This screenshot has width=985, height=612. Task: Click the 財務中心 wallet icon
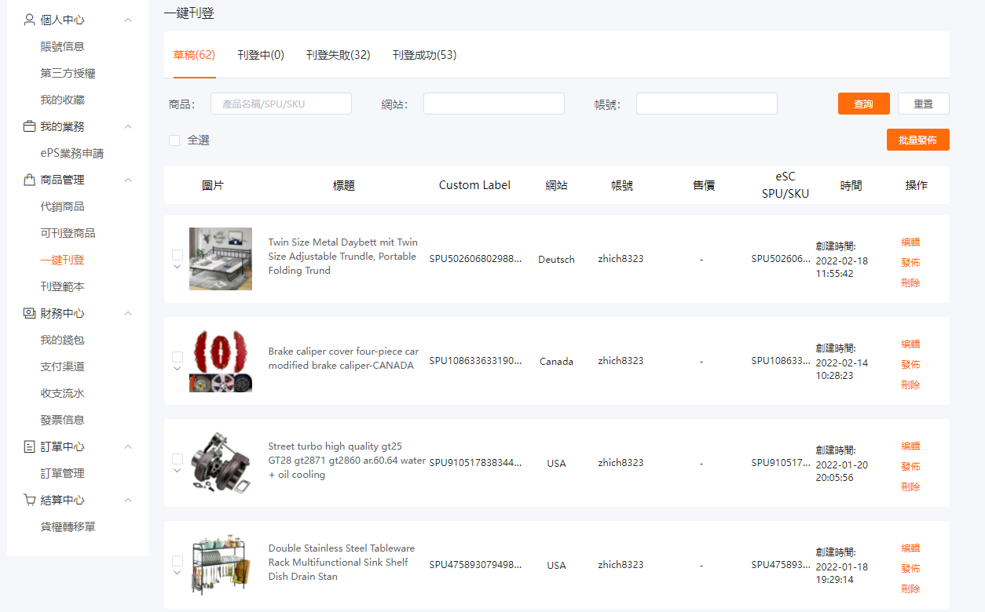pos(30,313)
